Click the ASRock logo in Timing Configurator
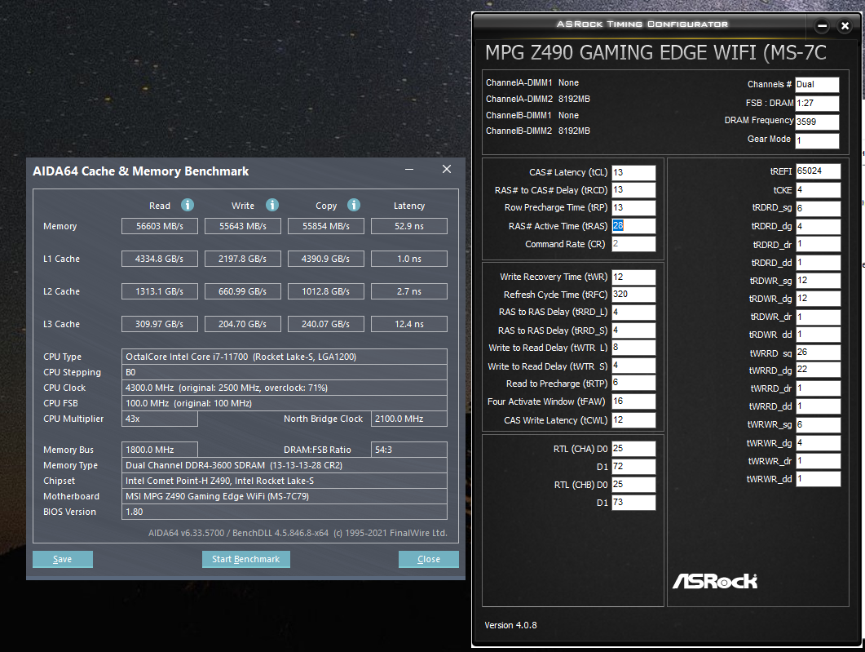Screen dimensions: 865x652 pos(715,581)
